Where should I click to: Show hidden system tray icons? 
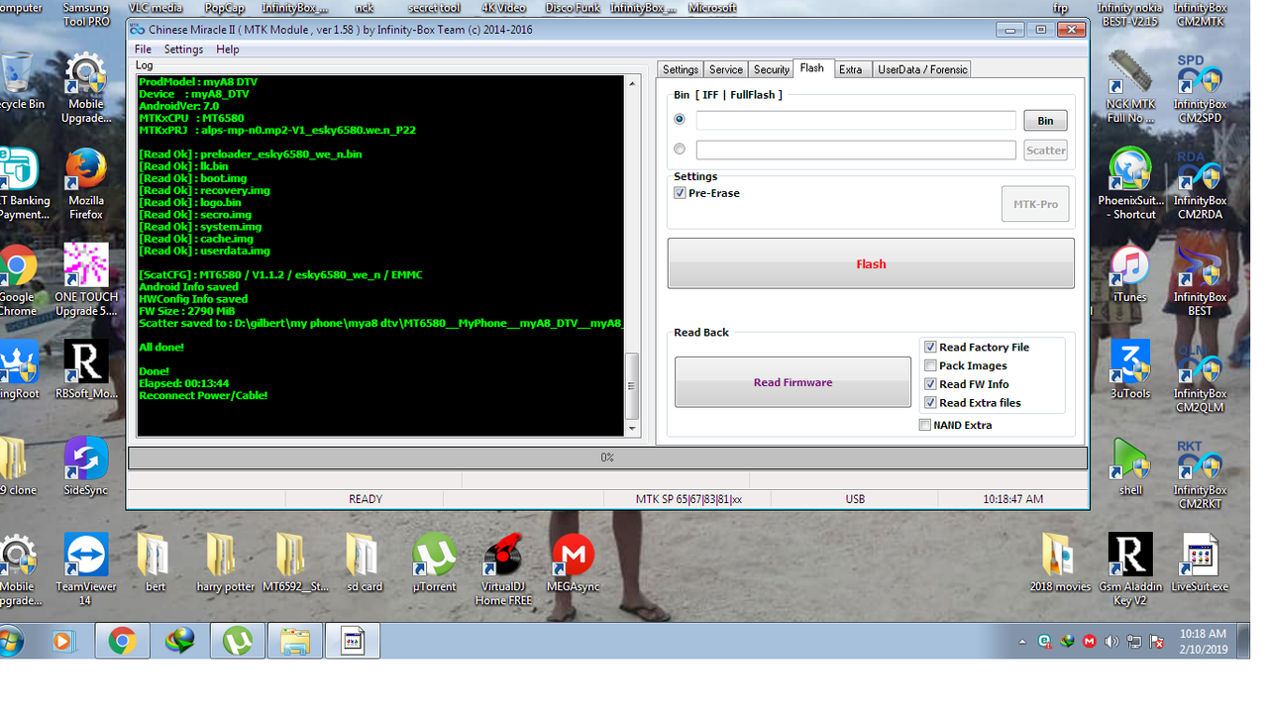pos(1022,642)
